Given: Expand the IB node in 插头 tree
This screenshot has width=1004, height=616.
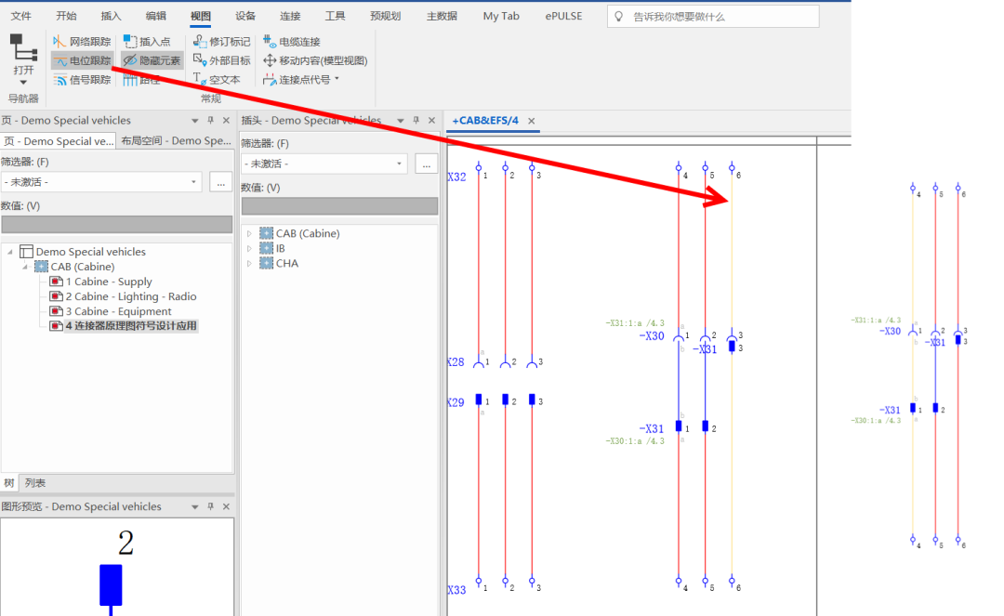Looking at the screenshot, I should tap(249, 249).
